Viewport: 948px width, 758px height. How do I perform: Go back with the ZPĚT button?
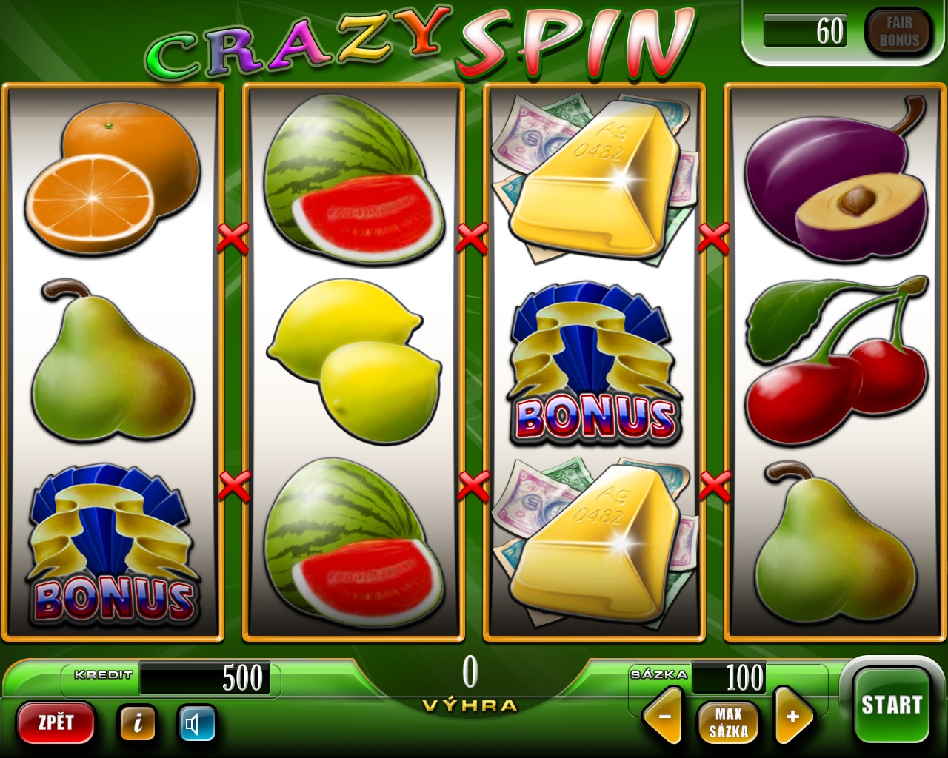[x=56, y=722]
